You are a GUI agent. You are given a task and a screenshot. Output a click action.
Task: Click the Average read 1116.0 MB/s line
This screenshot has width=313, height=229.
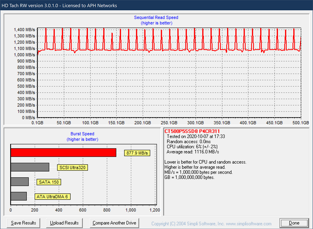click(x=193, y=152)
